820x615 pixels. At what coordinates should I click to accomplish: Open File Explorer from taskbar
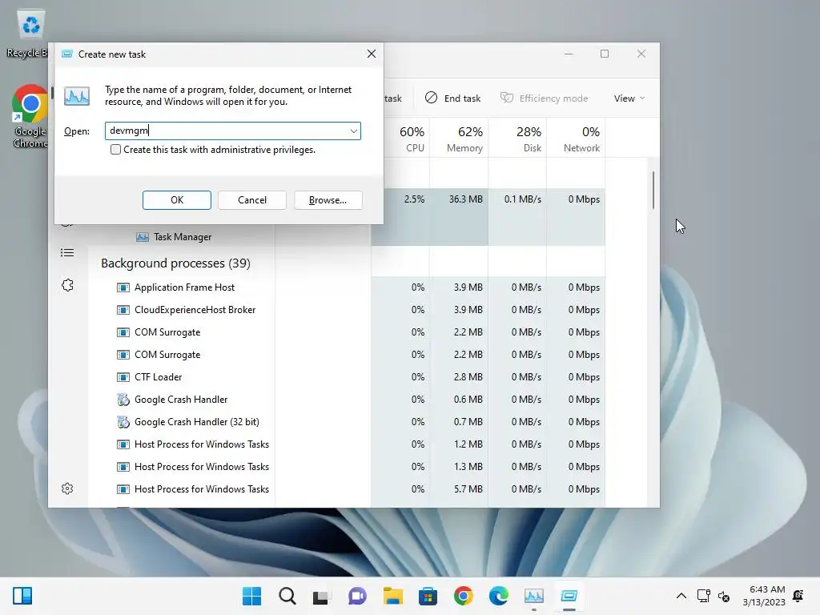pos(392,596)
